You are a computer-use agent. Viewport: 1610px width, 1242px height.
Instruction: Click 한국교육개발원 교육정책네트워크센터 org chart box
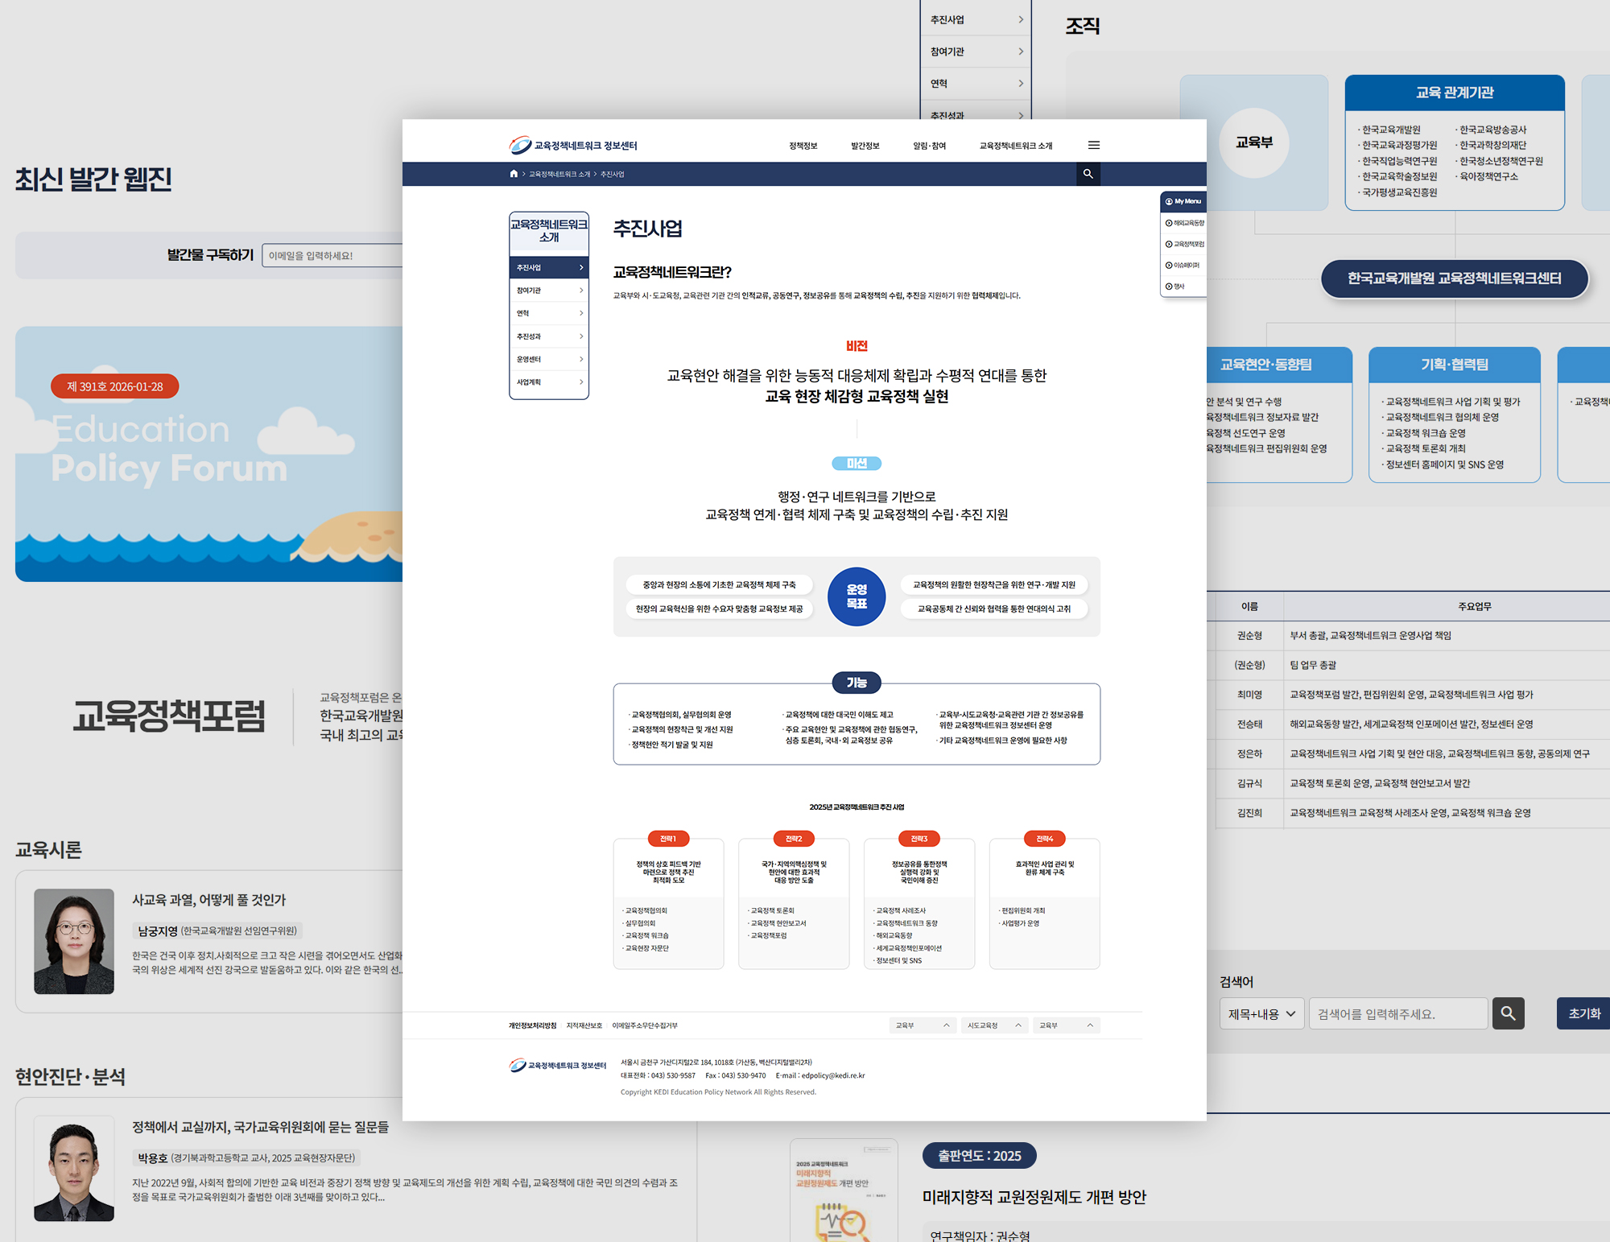pos(1455,279)
